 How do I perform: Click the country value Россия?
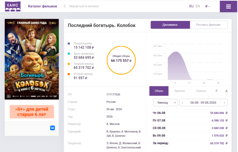pyautogui.click(x=111, y=102)
